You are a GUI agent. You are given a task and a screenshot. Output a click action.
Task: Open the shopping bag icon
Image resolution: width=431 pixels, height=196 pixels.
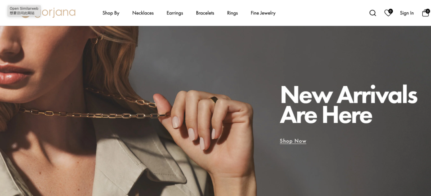(425, 13)
